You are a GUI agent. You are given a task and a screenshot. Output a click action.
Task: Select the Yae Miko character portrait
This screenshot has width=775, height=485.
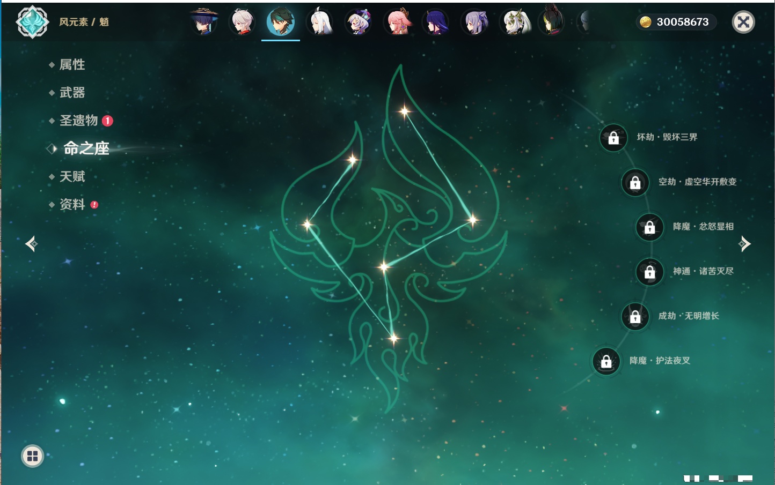click(398, 22)
